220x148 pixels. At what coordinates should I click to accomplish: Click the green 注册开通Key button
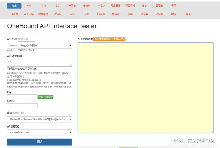pos(46,97)
